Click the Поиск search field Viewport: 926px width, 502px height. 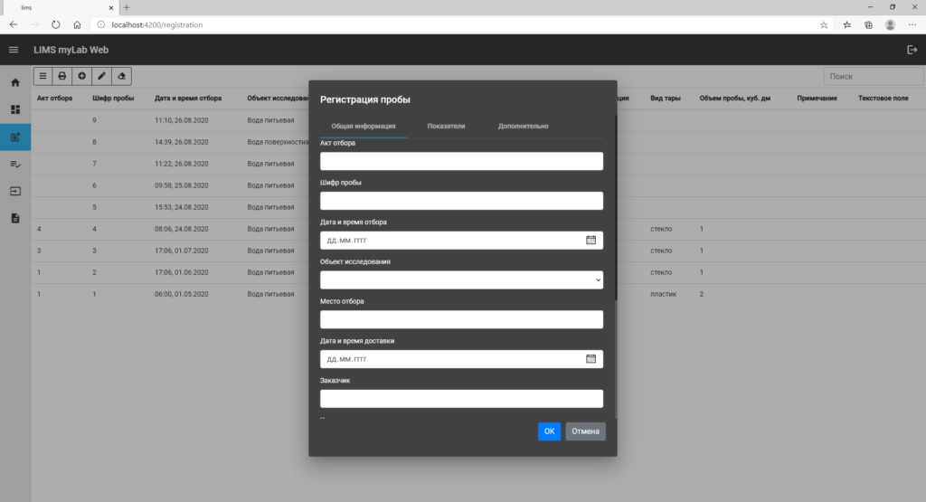873,76
